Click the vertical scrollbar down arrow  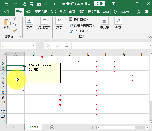151,122
